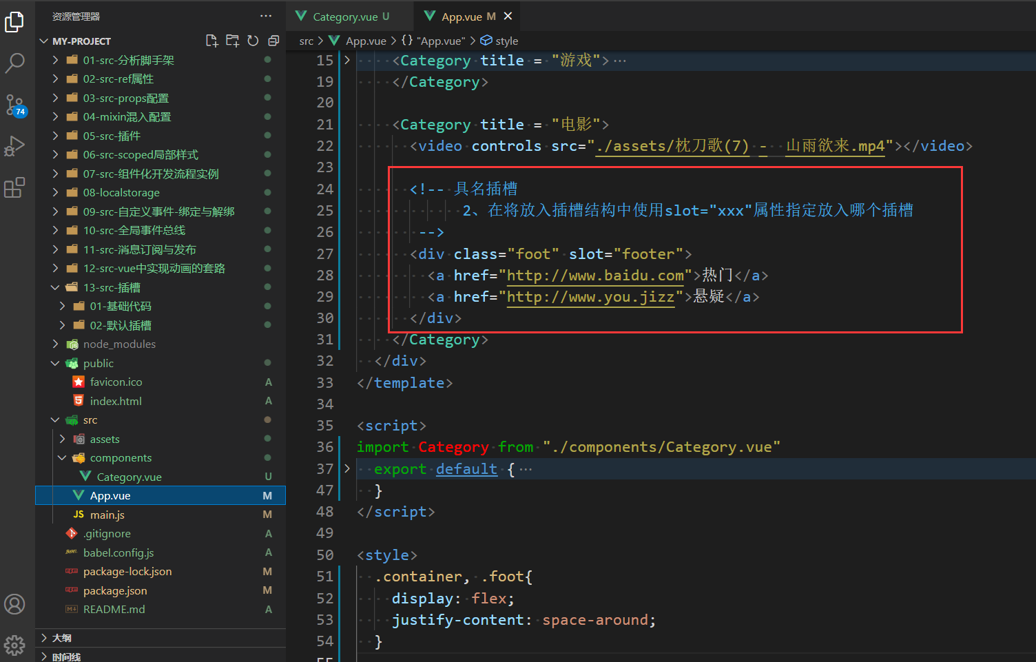The height and width of the screenshot is (662, 1036).
Task: Click the default keyword link
Action: [x=466, y=469]
